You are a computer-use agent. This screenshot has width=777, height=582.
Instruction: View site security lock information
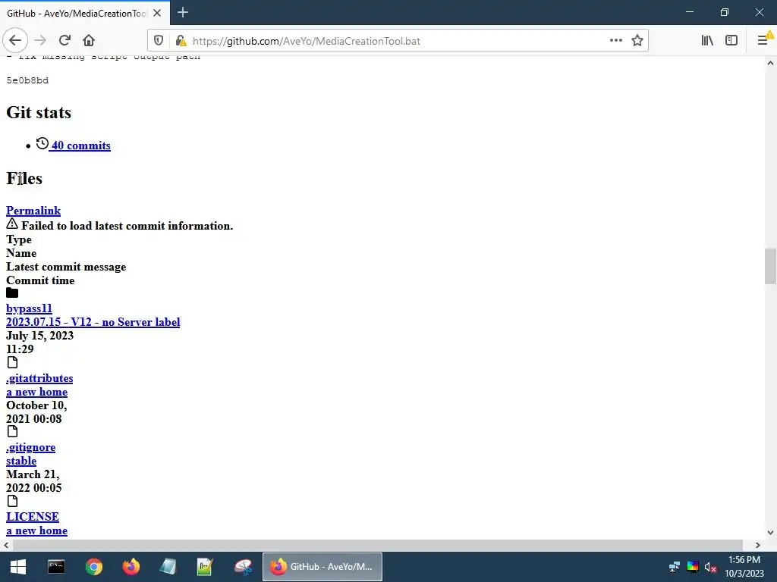181,41
